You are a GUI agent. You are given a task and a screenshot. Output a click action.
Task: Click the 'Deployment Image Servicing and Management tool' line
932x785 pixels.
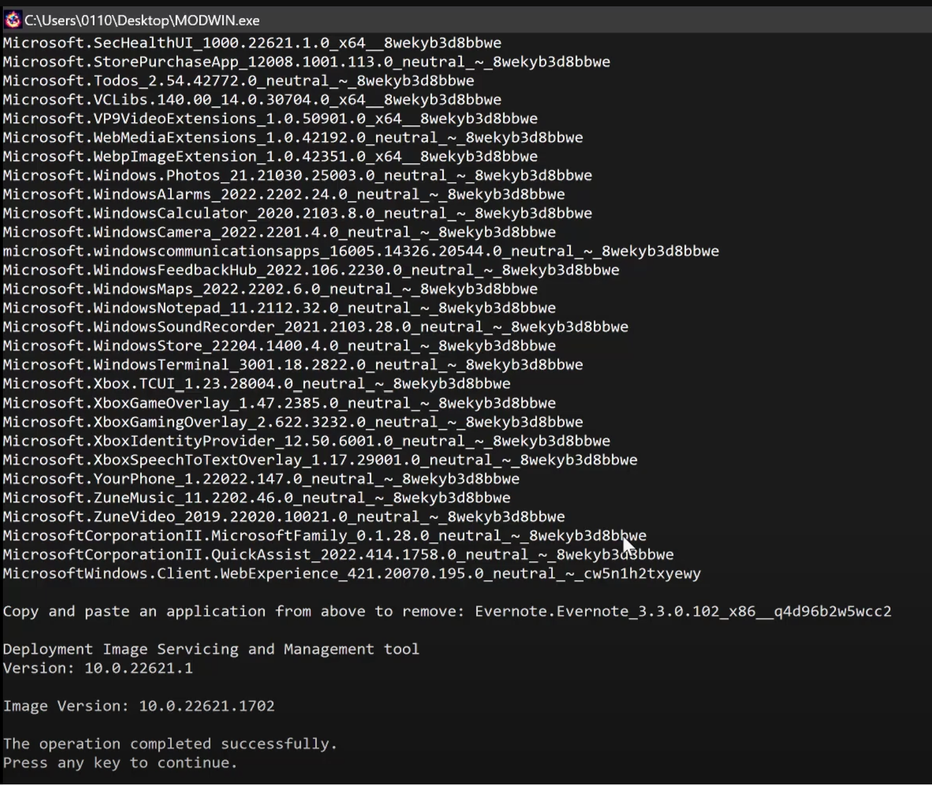pos(211,650)
